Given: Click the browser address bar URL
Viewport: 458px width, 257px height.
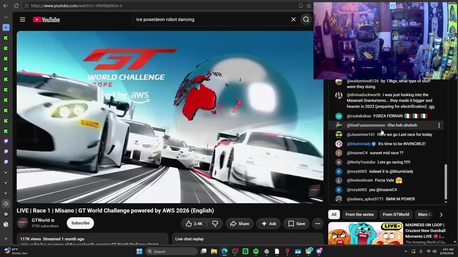Looking at the screenshot, I should click(x=77, y=6).
